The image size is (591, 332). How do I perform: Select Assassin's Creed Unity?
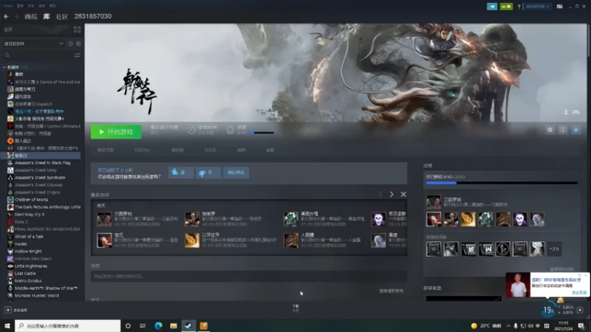click(x=35, y=170)
